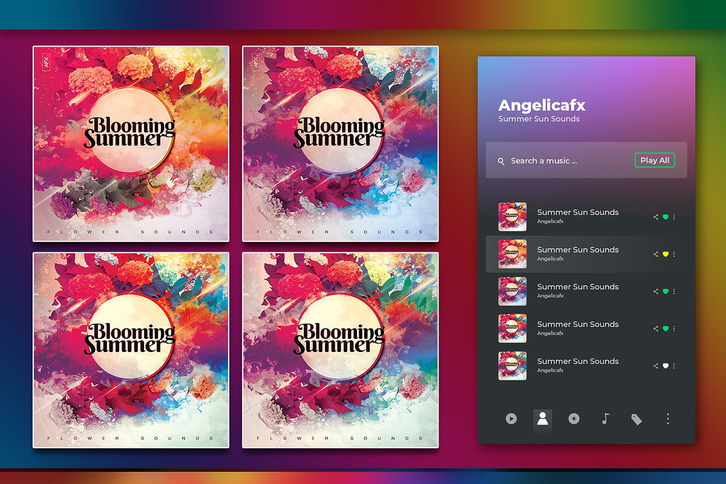Select the fourth track's cover thumbnail

[x=512, y=329]
